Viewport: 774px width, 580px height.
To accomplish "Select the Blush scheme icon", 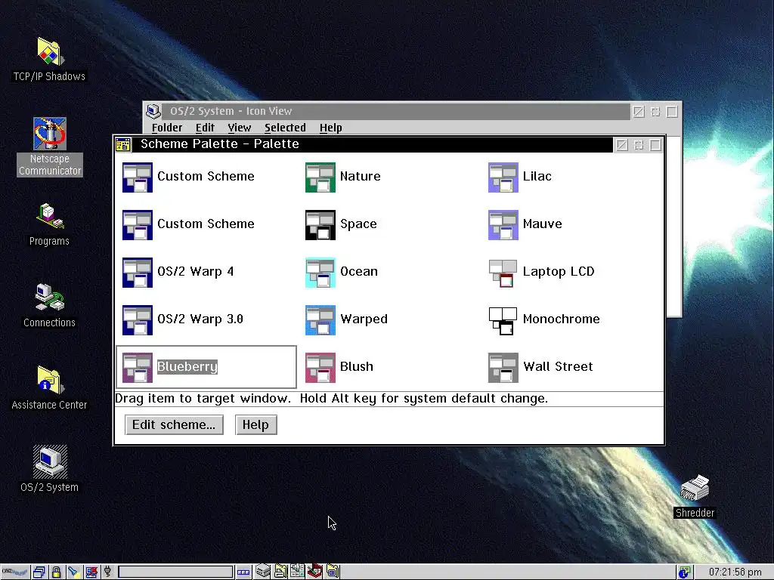I will [320, 368].
